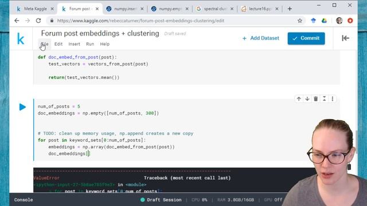Delete the cell with the trash icon

pyautogui.click(x=316, y=99)
